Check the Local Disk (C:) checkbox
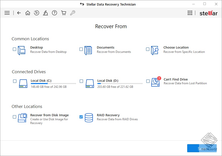Screen dimensions: 222x156 15,81
